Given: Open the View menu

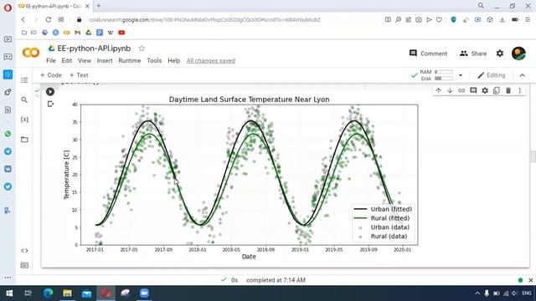Looking at the screenshot, I should click(x=85, y=61).
